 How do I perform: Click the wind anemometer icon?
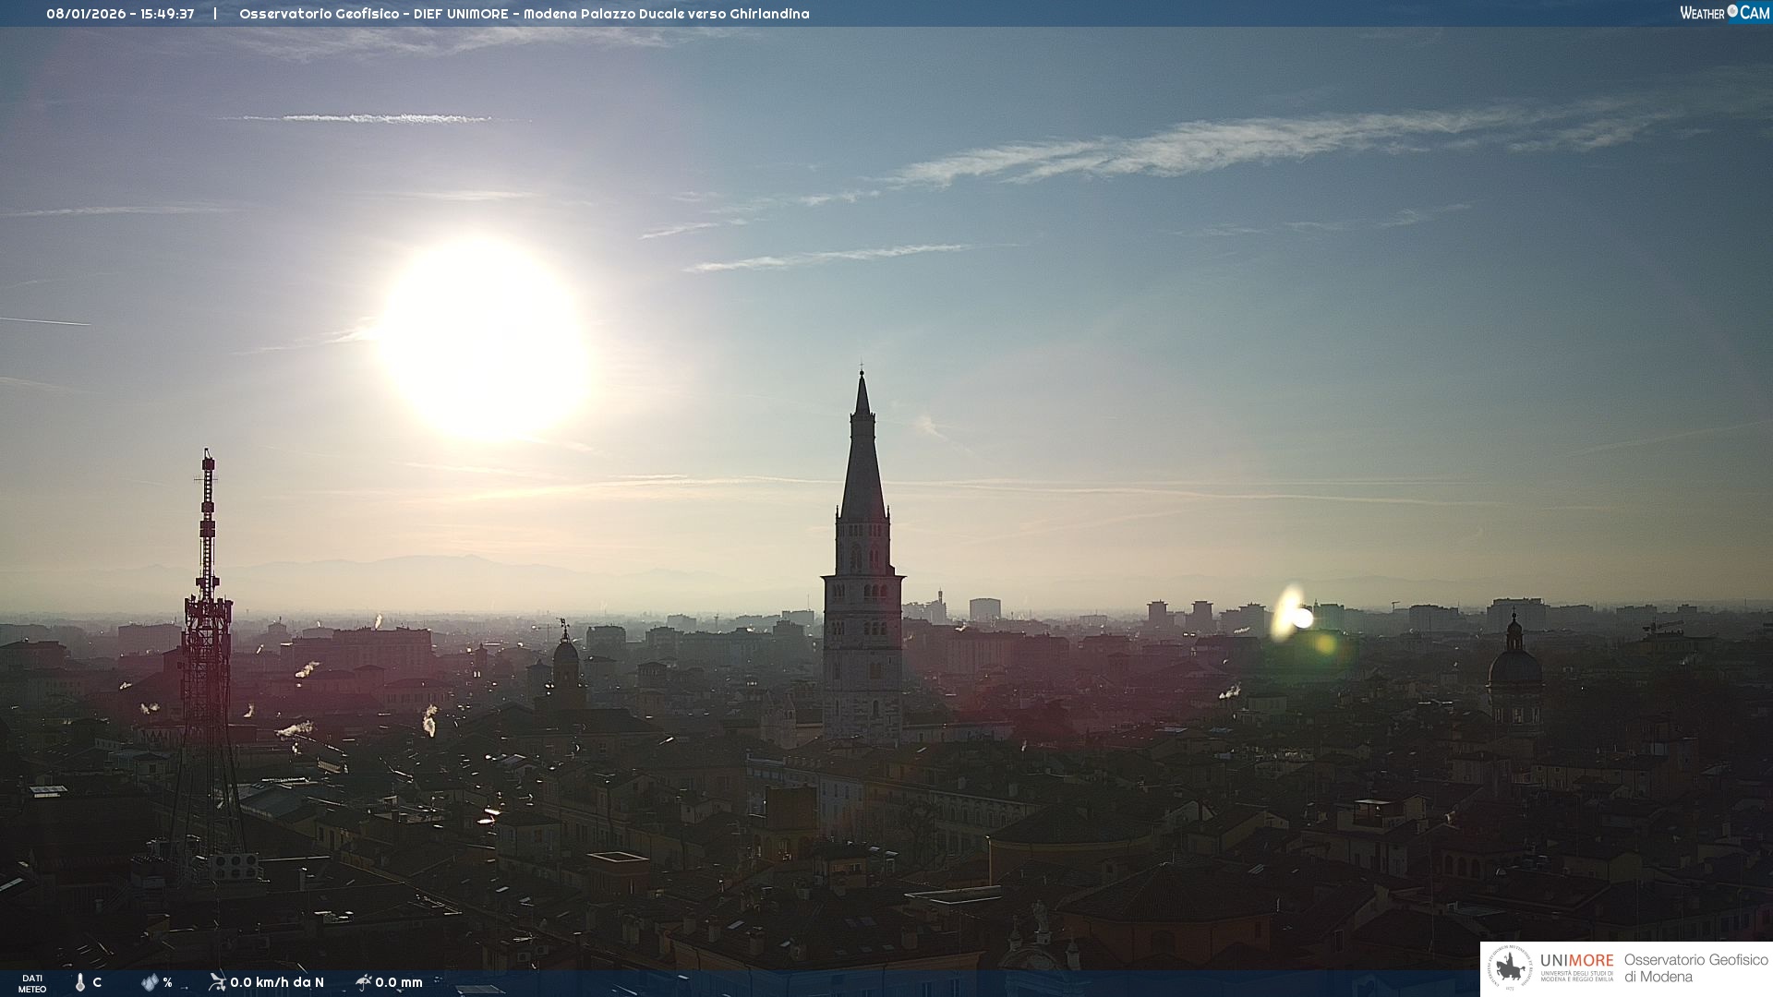(x=217, y=981)
